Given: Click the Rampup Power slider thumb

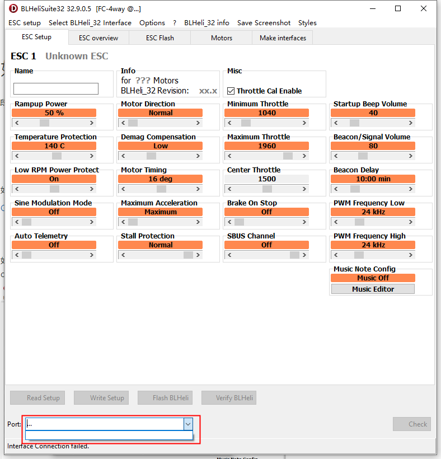Looking at the screenshot, I should (44, 123).
